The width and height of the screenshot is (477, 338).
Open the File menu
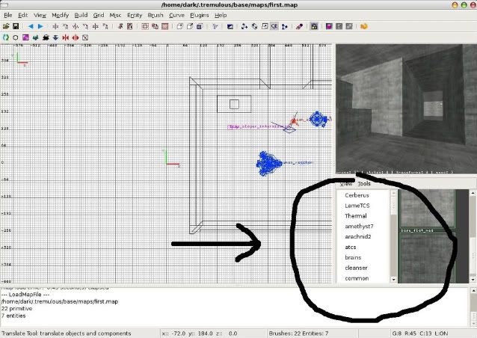(8, 15)
